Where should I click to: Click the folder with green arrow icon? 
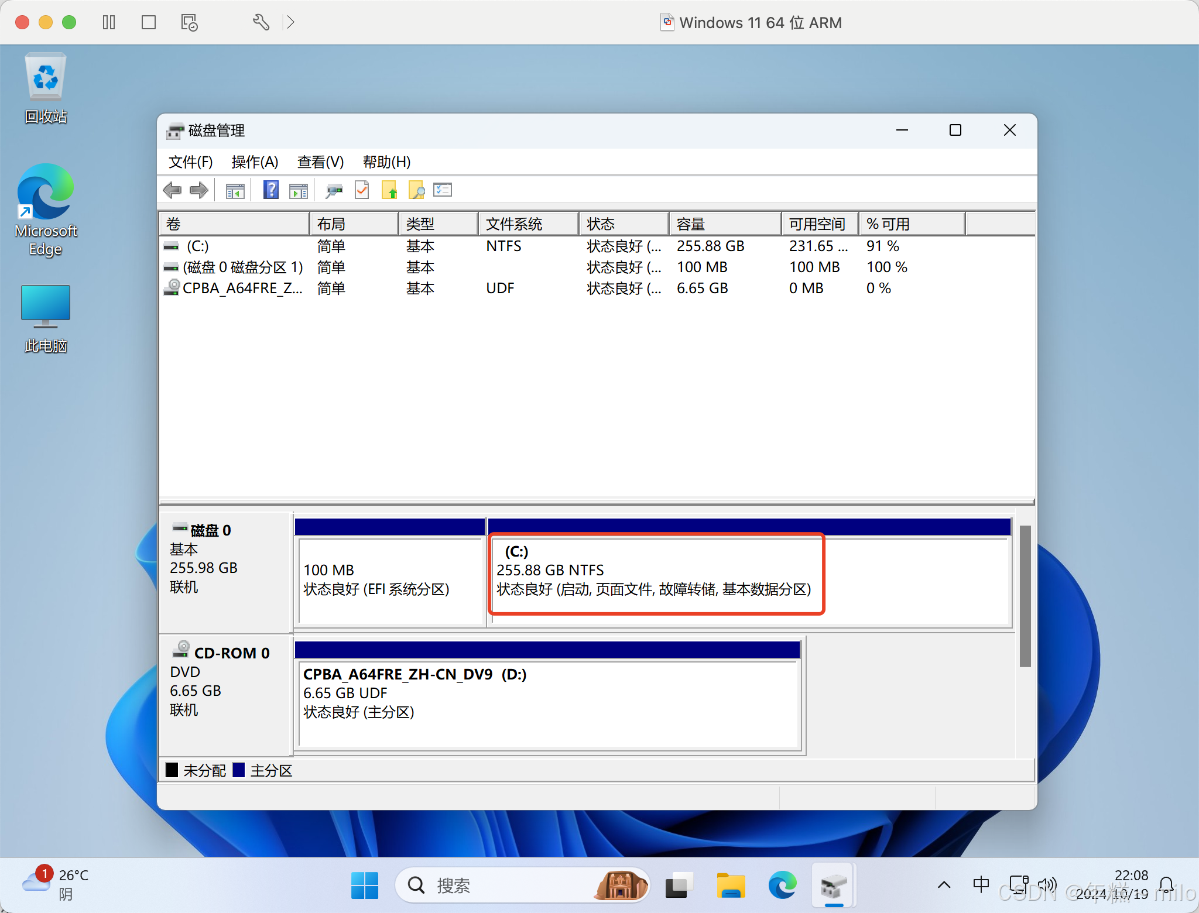click(389, 190)
